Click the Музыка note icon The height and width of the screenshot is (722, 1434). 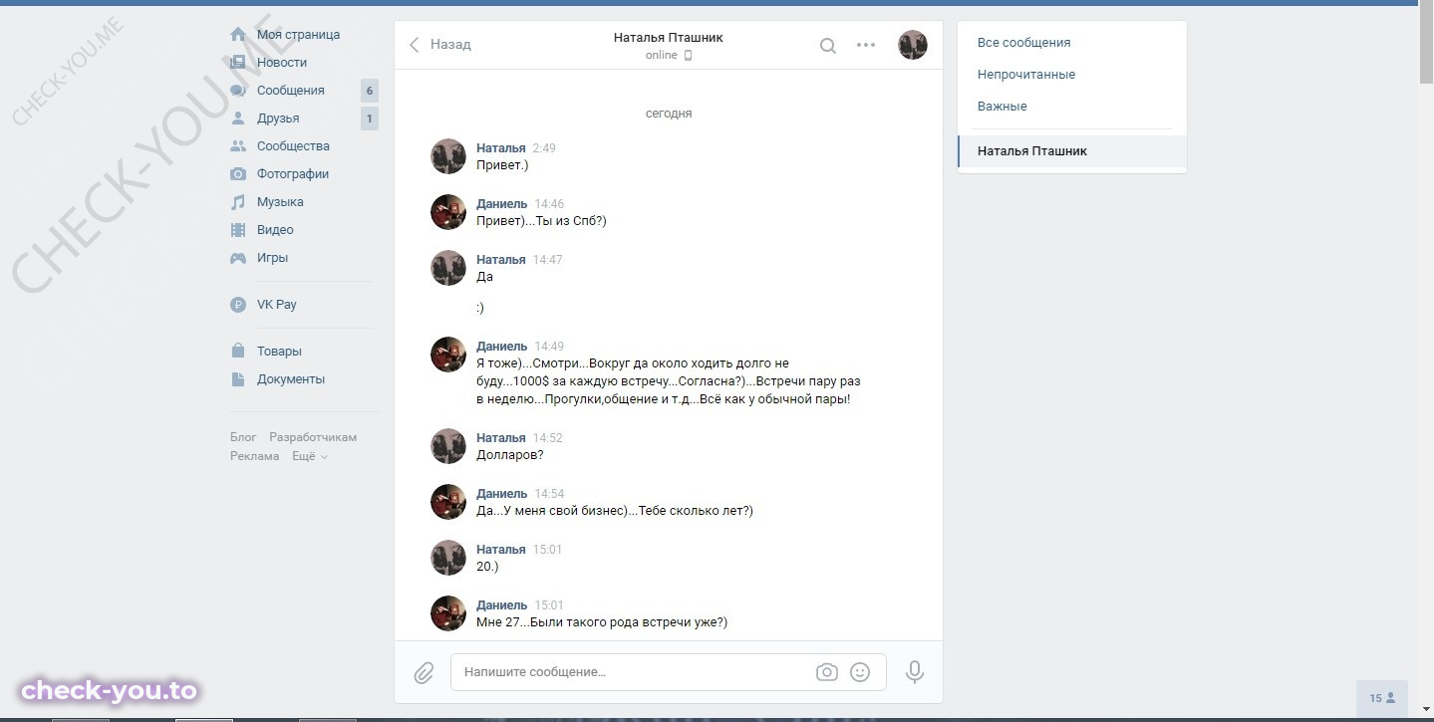[x=238, y=202]
